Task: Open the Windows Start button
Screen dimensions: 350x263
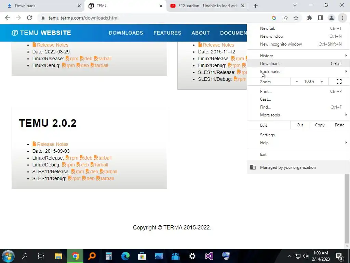Action: point(8,256)
